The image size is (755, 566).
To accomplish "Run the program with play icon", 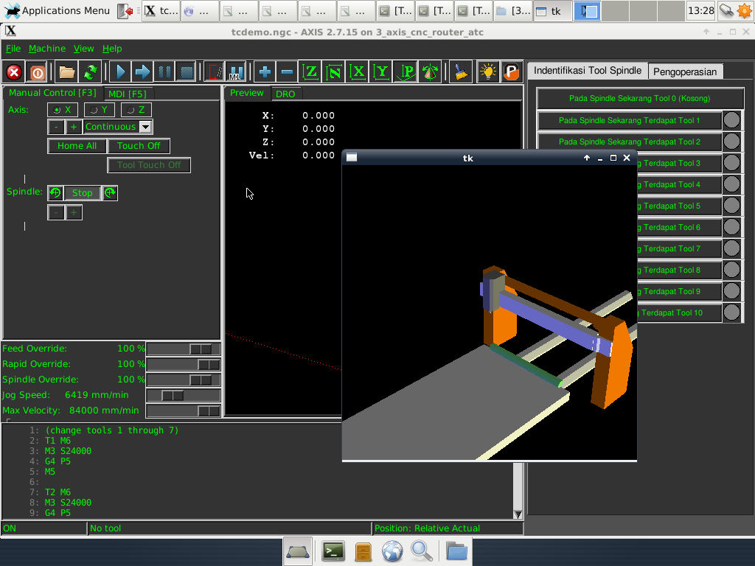I will 121,72.
